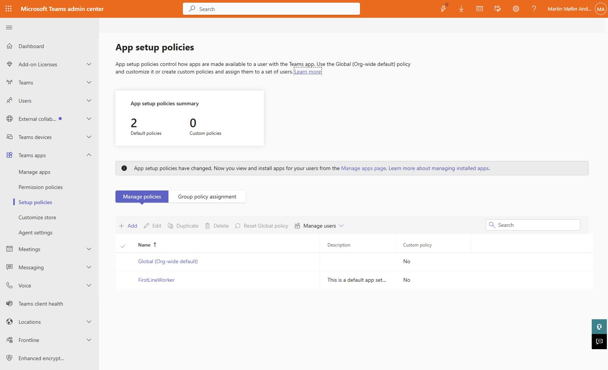Open the lightning bolt what's new icon
This screenshot has height=370, width=608.
443,9
